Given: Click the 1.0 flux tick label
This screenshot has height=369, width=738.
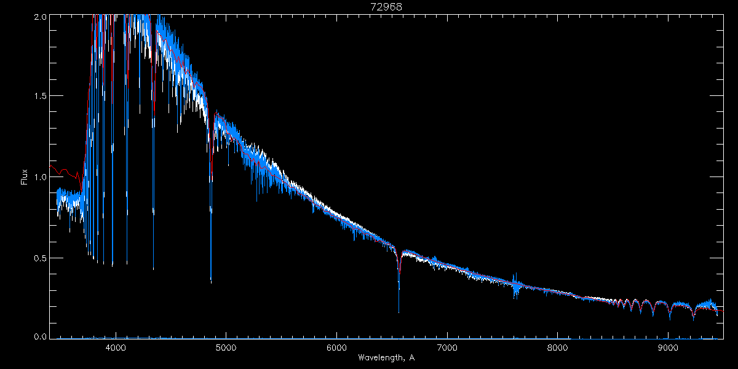Looking at the screenshot, I should tap(41, 177).
